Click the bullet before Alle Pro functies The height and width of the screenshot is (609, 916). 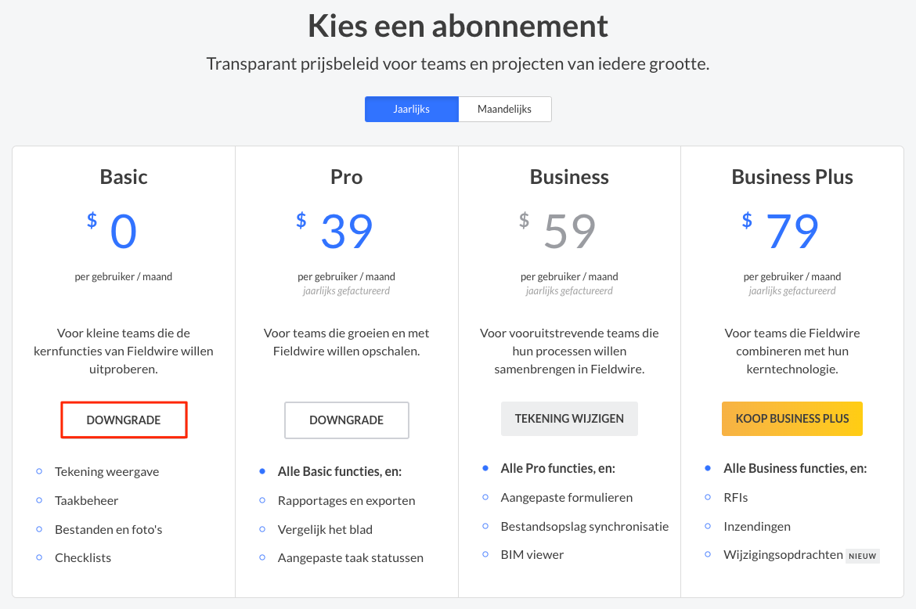point(485,468)
